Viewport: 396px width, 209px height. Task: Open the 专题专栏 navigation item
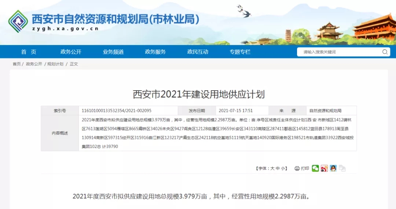(240, 52)
